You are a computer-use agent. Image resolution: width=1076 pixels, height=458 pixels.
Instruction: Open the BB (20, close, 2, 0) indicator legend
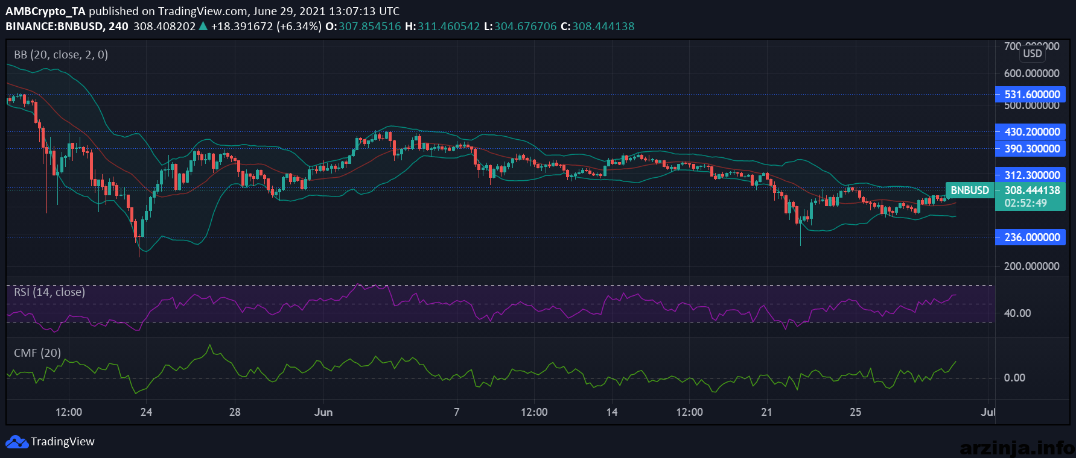point(61,55)
